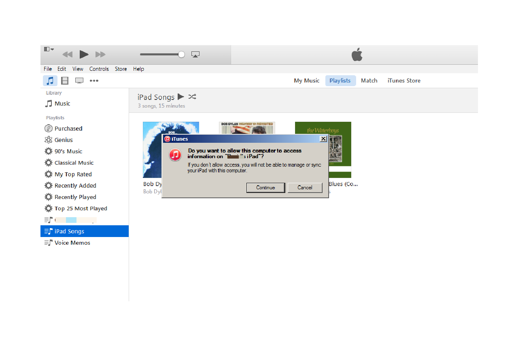Open the Store menu
The height and width of the screenshot is (345, 518).
click(x=121, y=69)
